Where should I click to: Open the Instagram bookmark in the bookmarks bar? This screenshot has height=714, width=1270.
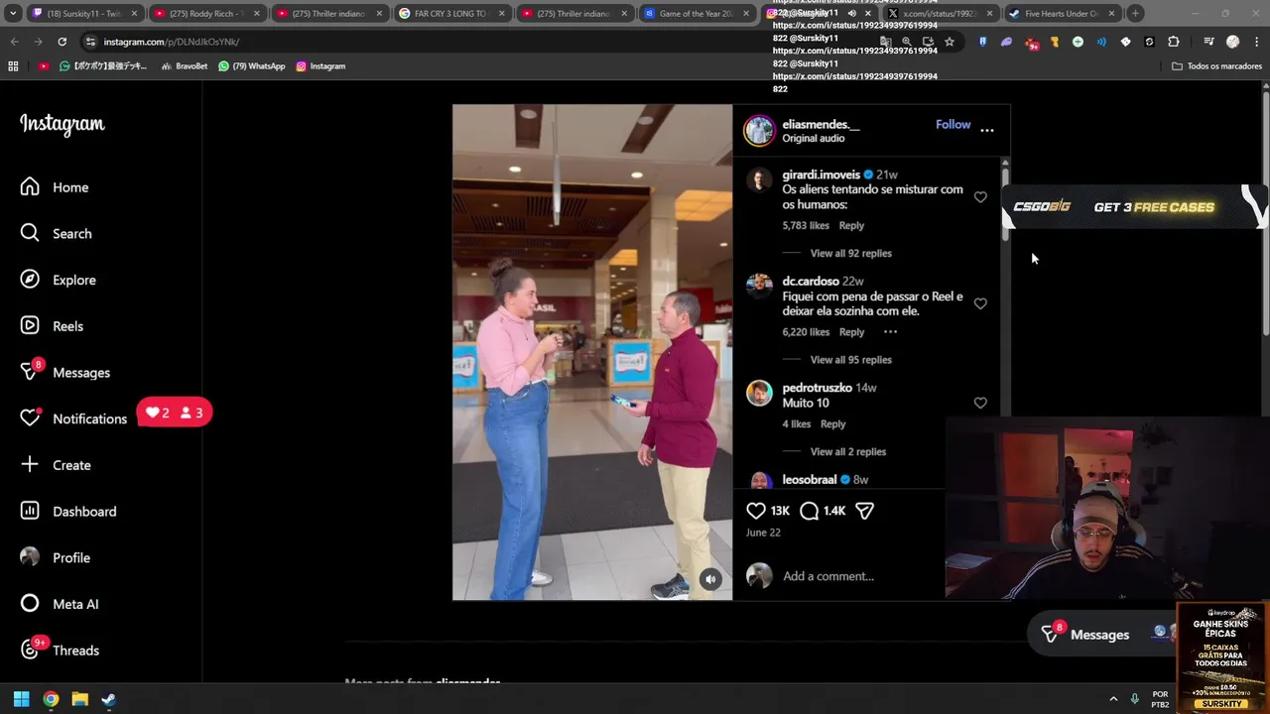(x=320, y=66)
